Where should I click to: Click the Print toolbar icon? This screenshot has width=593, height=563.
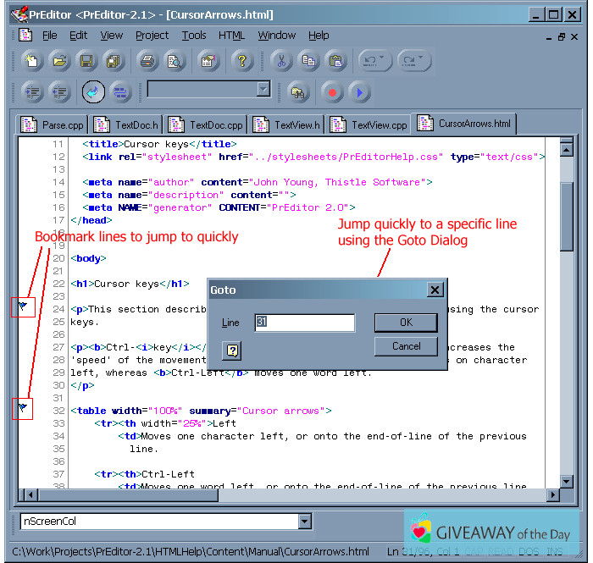[148, 61]
